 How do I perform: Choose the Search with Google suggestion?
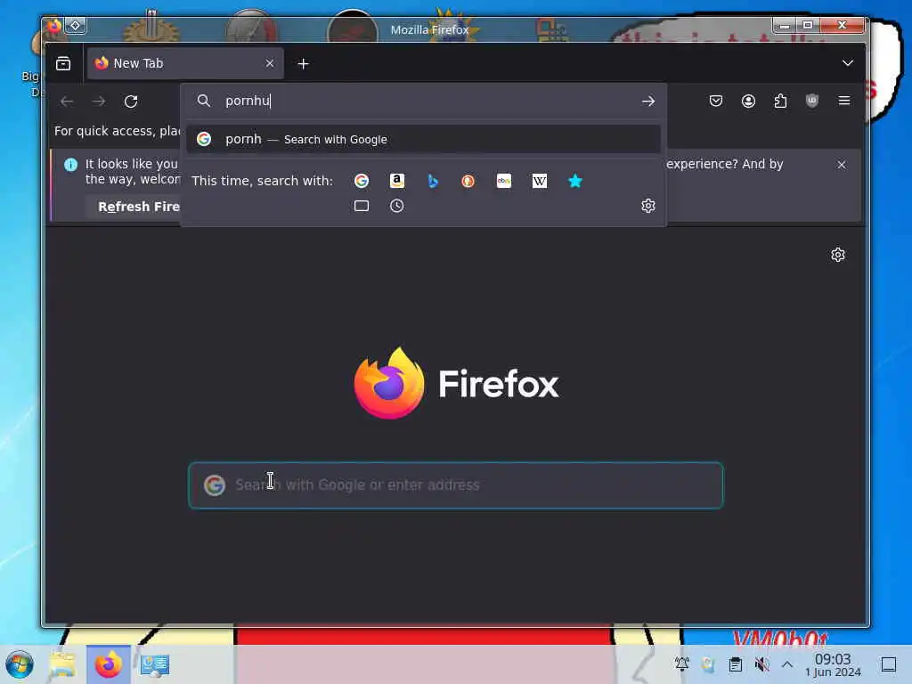pos(423,140)
